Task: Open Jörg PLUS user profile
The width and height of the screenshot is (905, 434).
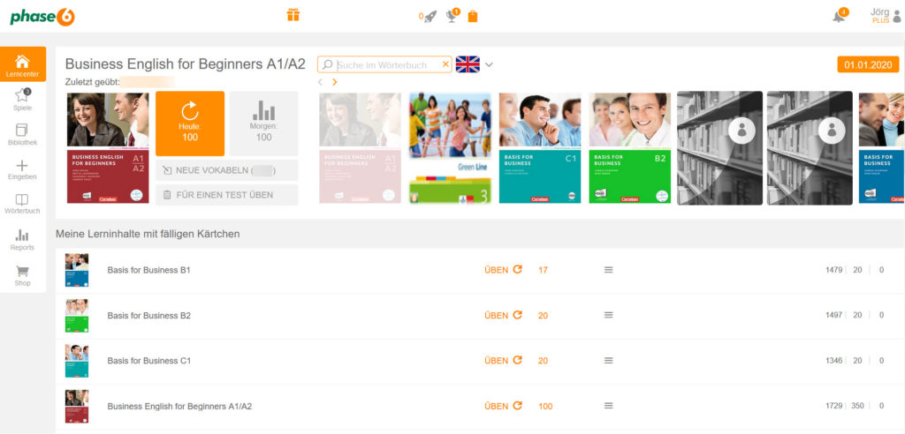Action: (886, 16)
